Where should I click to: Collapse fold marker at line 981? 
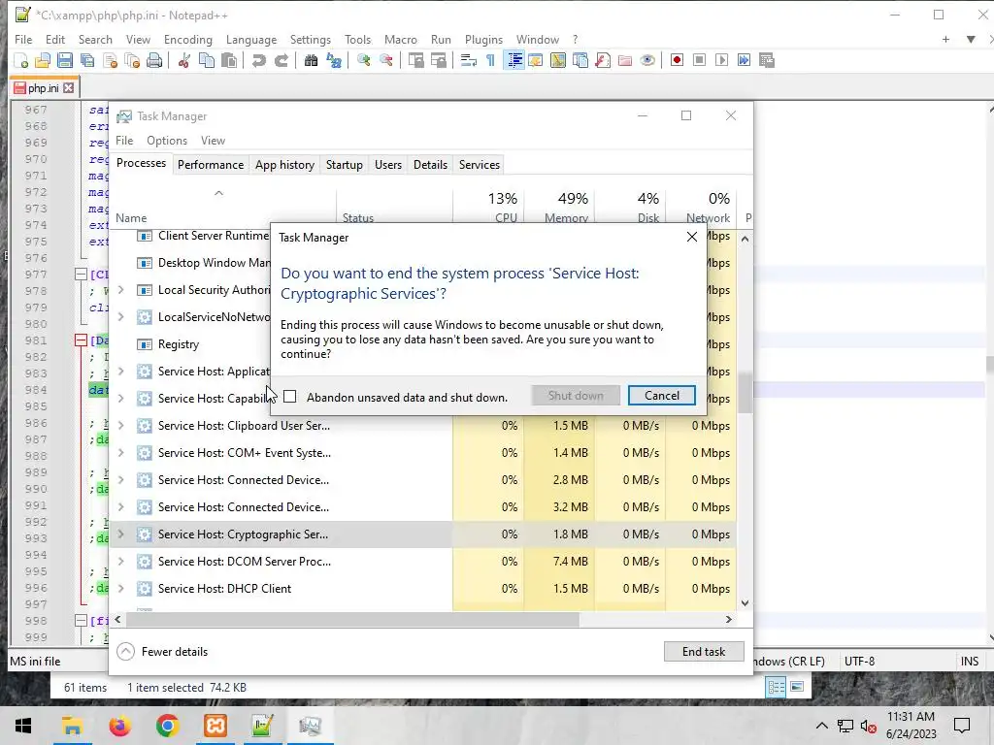point(81,340)
